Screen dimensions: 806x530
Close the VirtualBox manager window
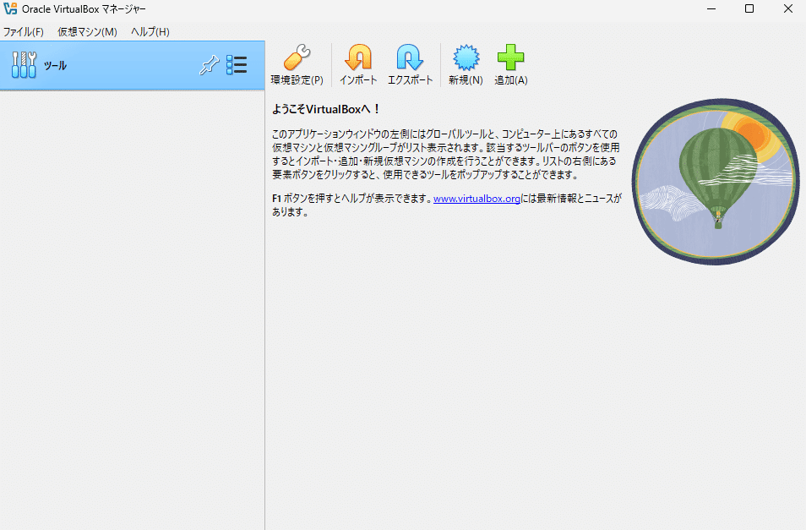pyautogui.click(x=787, y=8)
